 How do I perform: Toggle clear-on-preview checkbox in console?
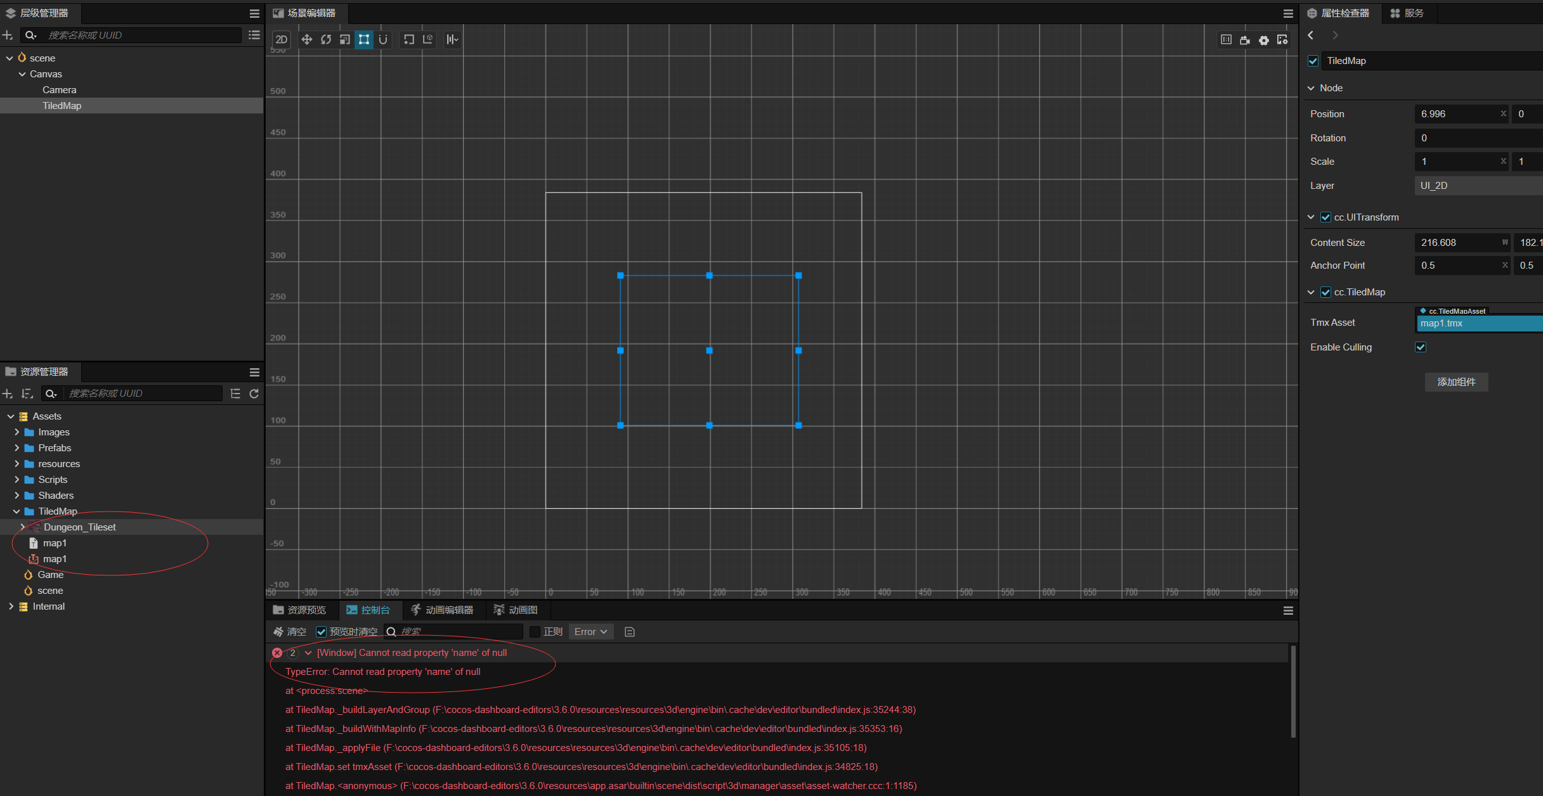[x=322, y=632]
